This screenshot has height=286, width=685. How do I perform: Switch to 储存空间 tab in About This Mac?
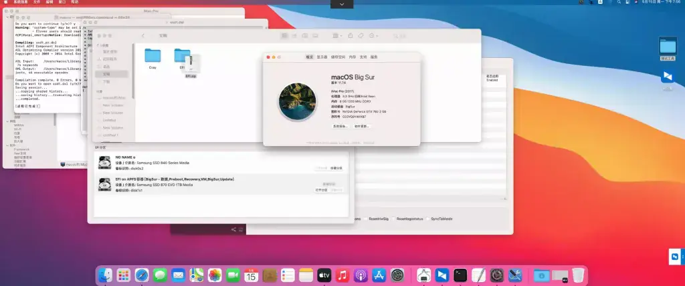[x=338, y=57]
